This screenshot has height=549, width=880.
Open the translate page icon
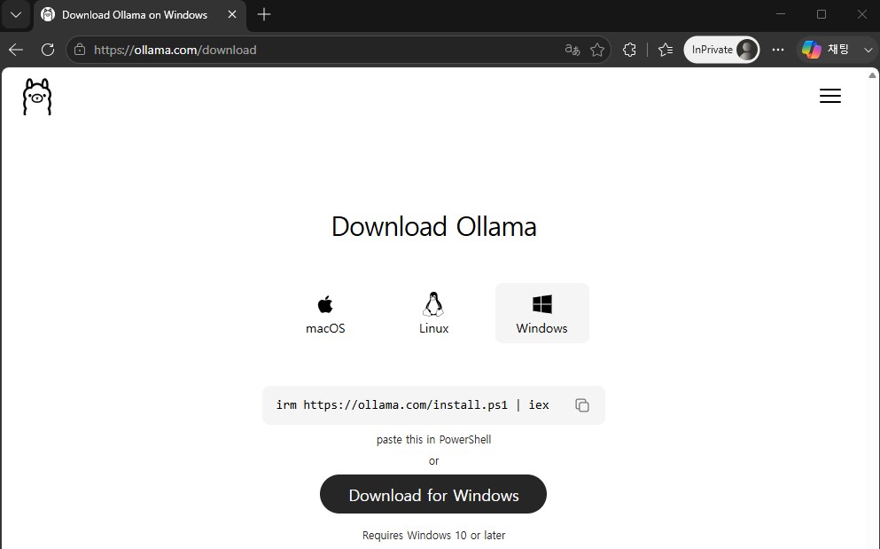click(x=572, y=50)
